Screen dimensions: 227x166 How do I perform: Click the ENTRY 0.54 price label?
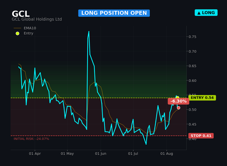[x=202, y=98]
